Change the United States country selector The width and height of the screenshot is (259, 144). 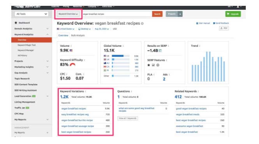click(65, 29)
